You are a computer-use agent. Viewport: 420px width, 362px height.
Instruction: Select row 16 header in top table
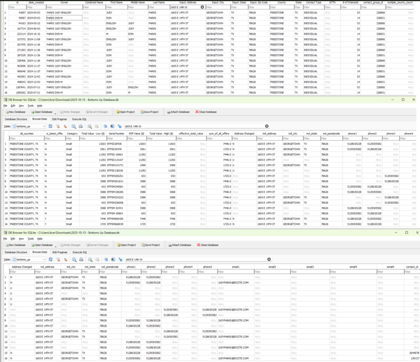pyautogui.click(x=6, y=93)
